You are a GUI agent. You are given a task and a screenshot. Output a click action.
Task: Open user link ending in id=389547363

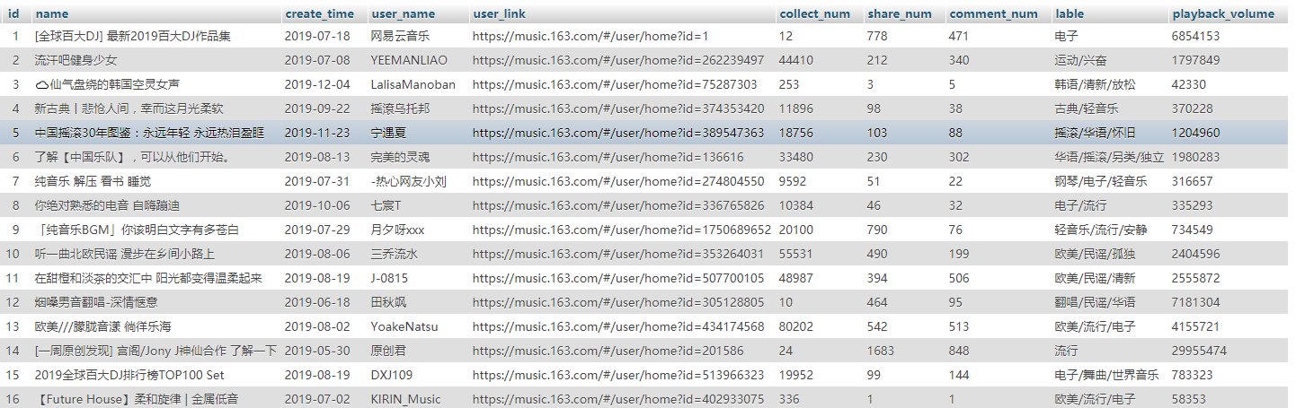click(x=617, y=133)
